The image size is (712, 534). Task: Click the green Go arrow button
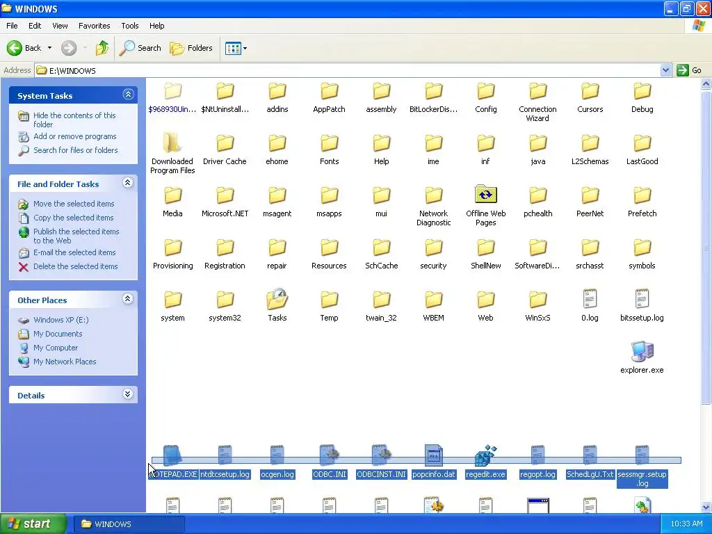click(683, 70)
